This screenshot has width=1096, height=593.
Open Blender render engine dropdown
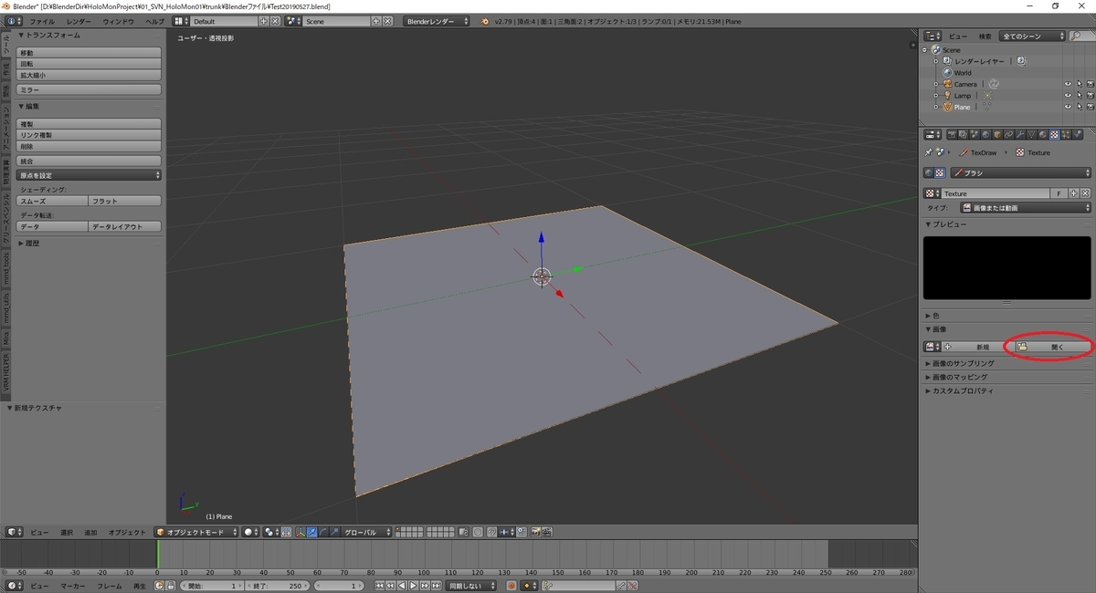[437, 20]
